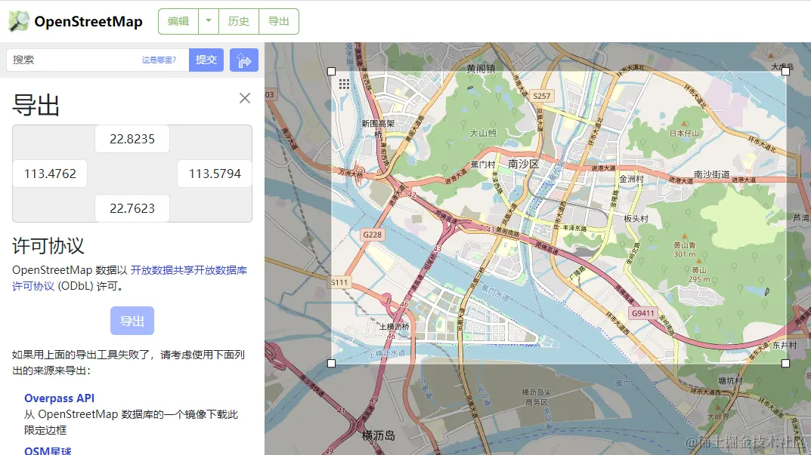Screen dimensions: 811x455
Task: Open the OSM星球 link
Action: 48,450
